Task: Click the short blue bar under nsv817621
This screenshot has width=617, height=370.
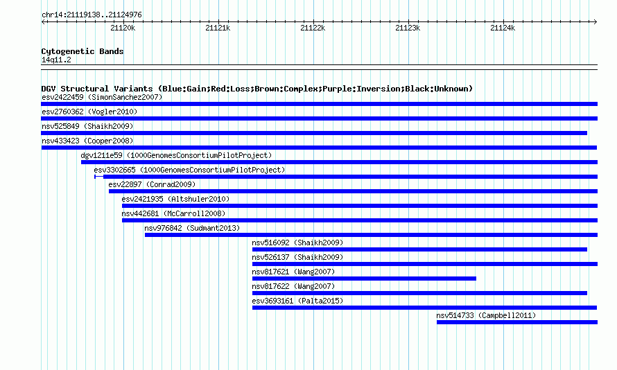Action: [365, 279]
